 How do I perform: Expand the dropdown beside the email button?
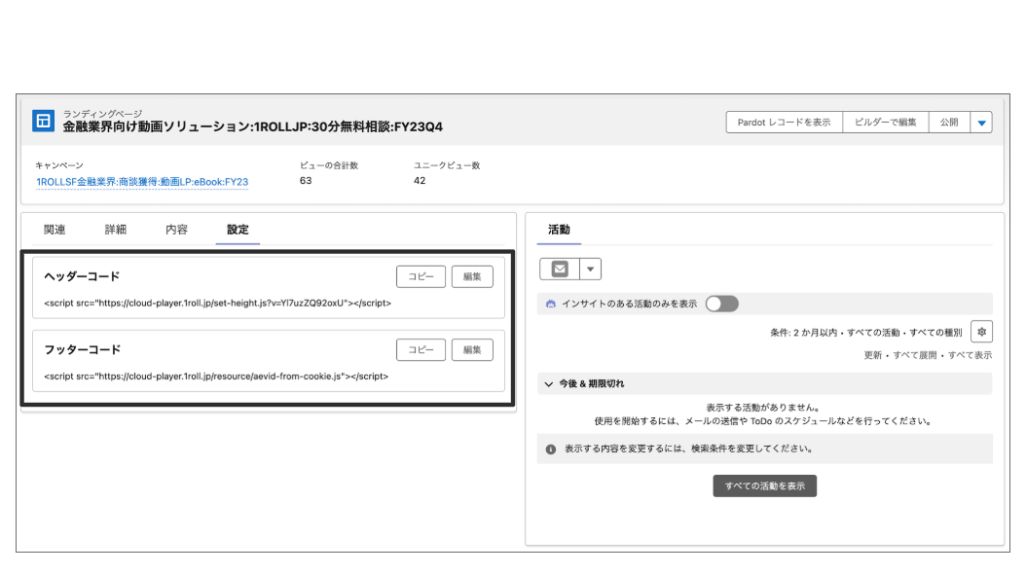[x=590, y=269]
